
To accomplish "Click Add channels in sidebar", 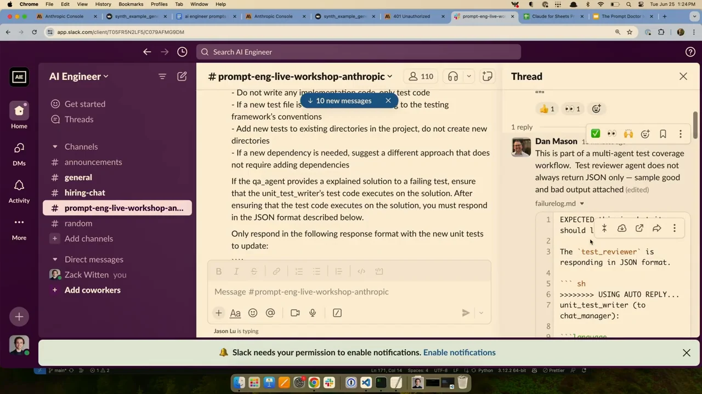I will coord(88,239).
